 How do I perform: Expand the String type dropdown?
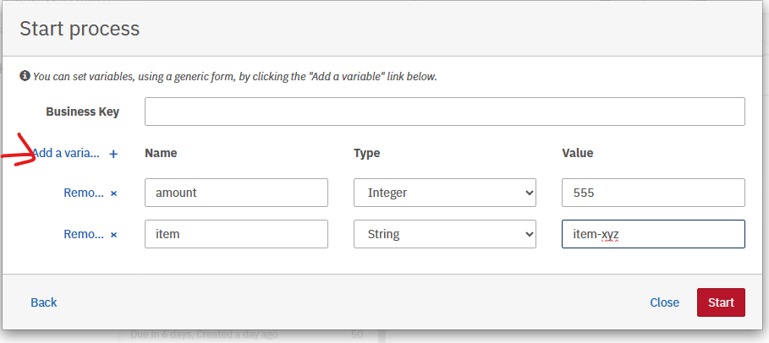(444, 234)
